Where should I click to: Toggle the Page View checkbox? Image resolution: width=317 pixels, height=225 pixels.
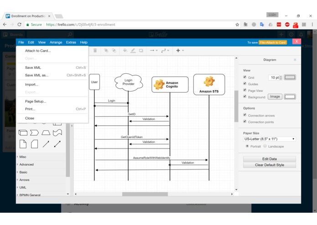[x=245, y=90]
